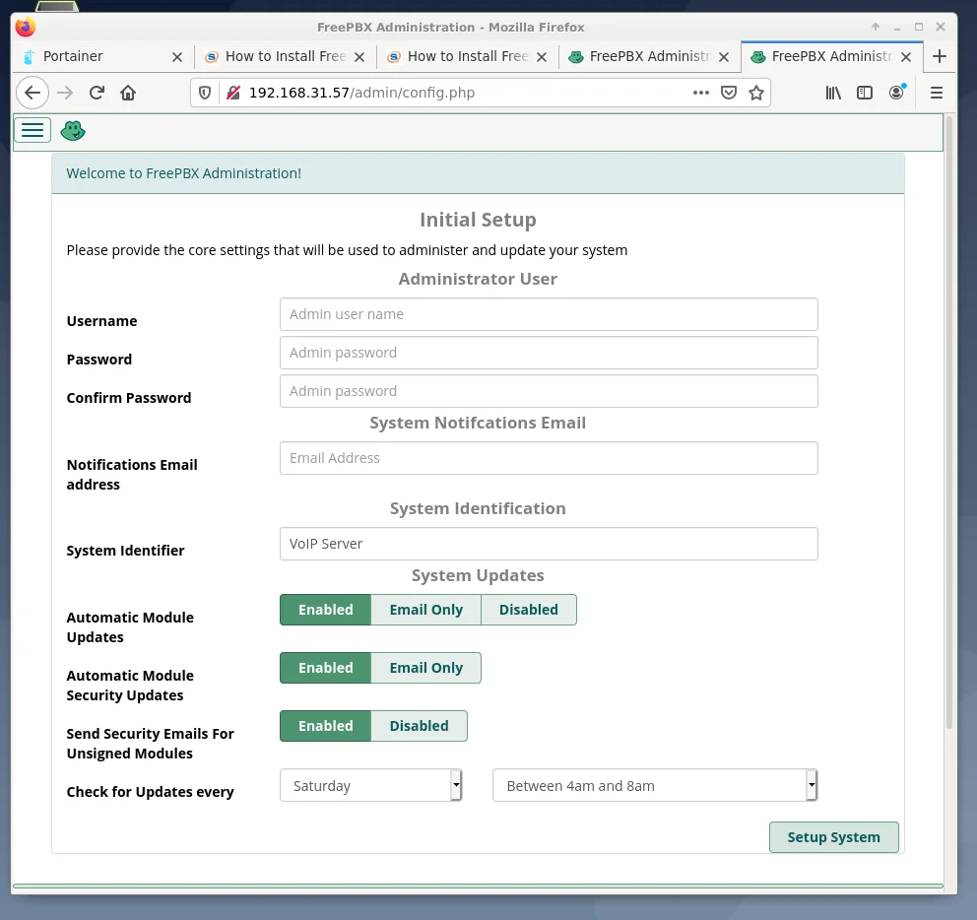
Task: Click the Admin user name field
Action: pos(549,313)
